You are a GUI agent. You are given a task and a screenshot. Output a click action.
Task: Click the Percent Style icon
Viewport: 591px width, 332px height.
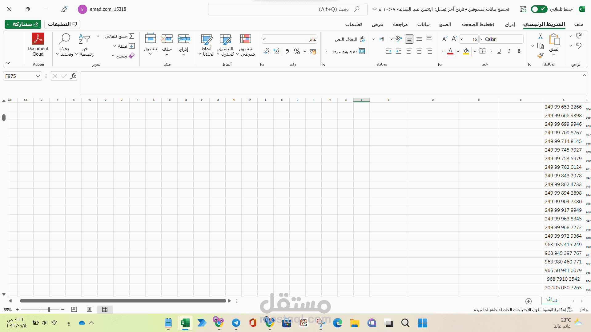(x=297, y=51)
